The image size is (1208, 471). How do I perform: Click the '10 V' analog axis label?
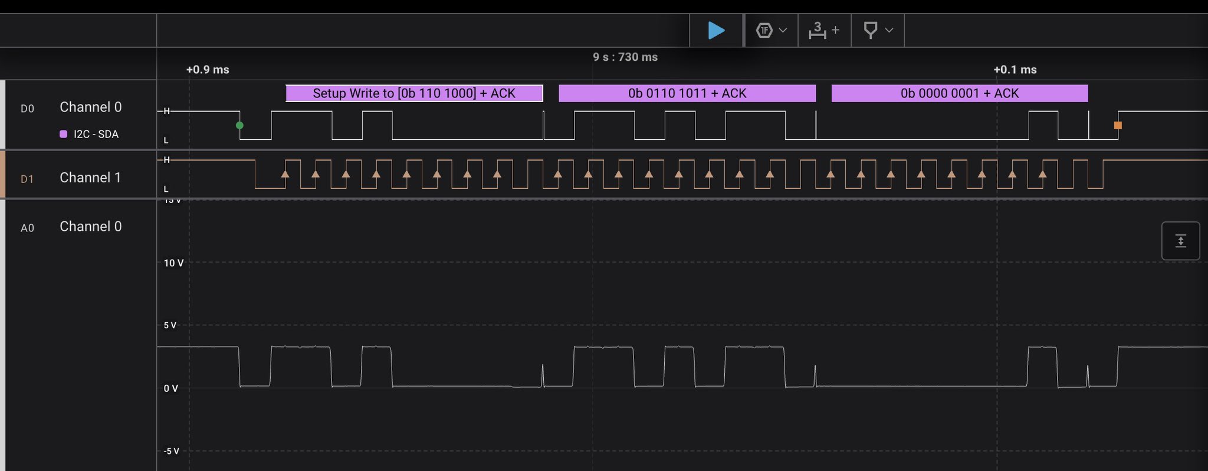pyautogui.click(x=173, y=263)
